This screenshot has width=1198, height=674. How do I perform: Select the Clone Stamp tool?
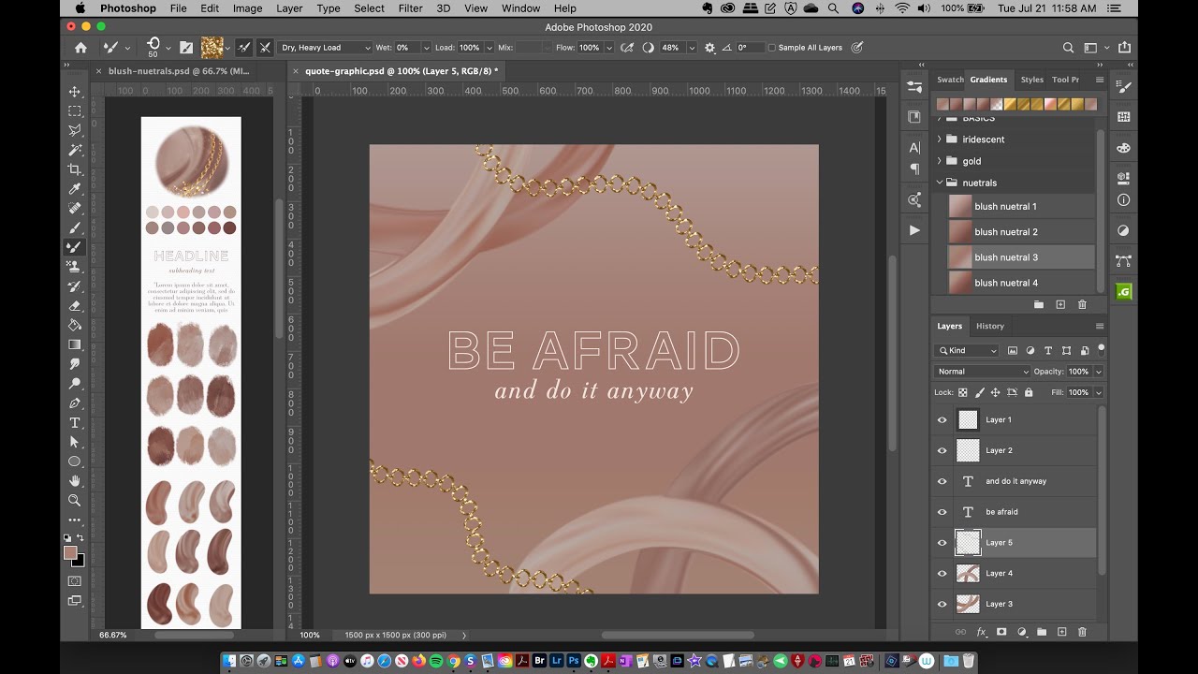point(75,267)
